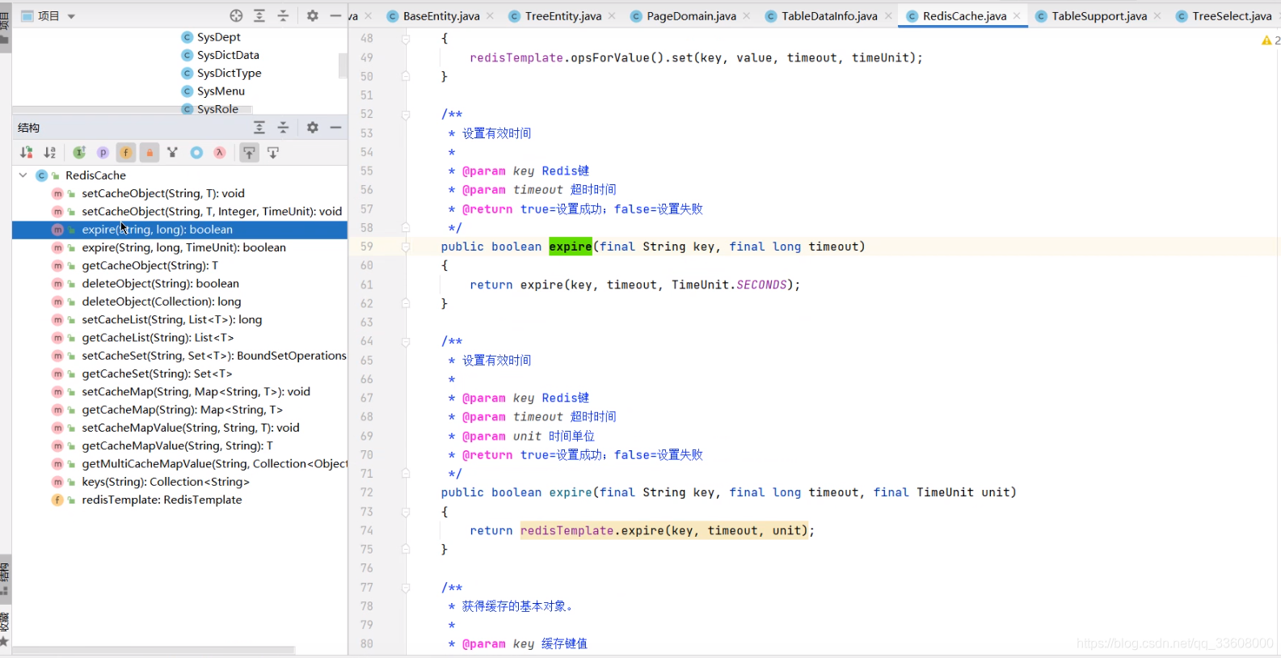The height and width of the screenshot is (658, 1281).
Task: Collapse all in Structure panel header
Action: (283, 127)
